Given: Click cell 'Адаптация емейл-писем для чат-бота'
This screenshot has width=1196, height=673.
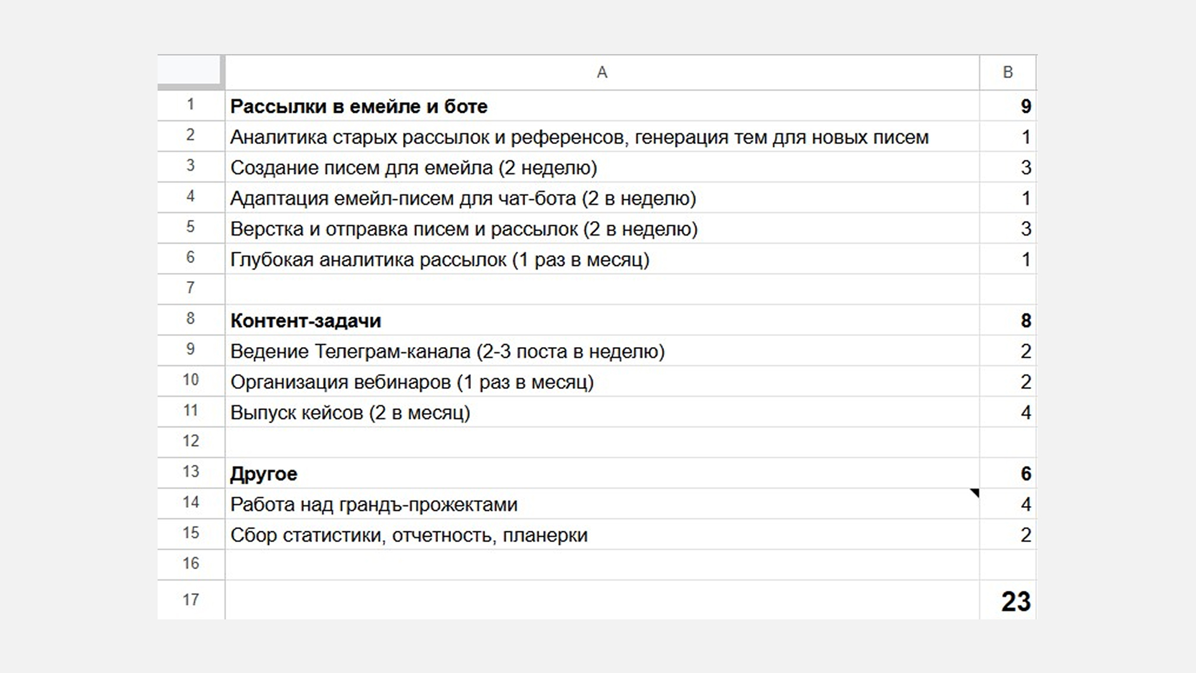Looking at the screenshot, I should pos(602,198).
